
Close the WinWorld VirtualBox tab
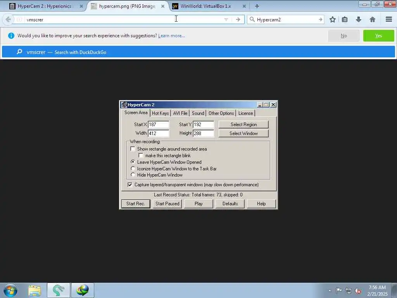click(x=244, y=6)
